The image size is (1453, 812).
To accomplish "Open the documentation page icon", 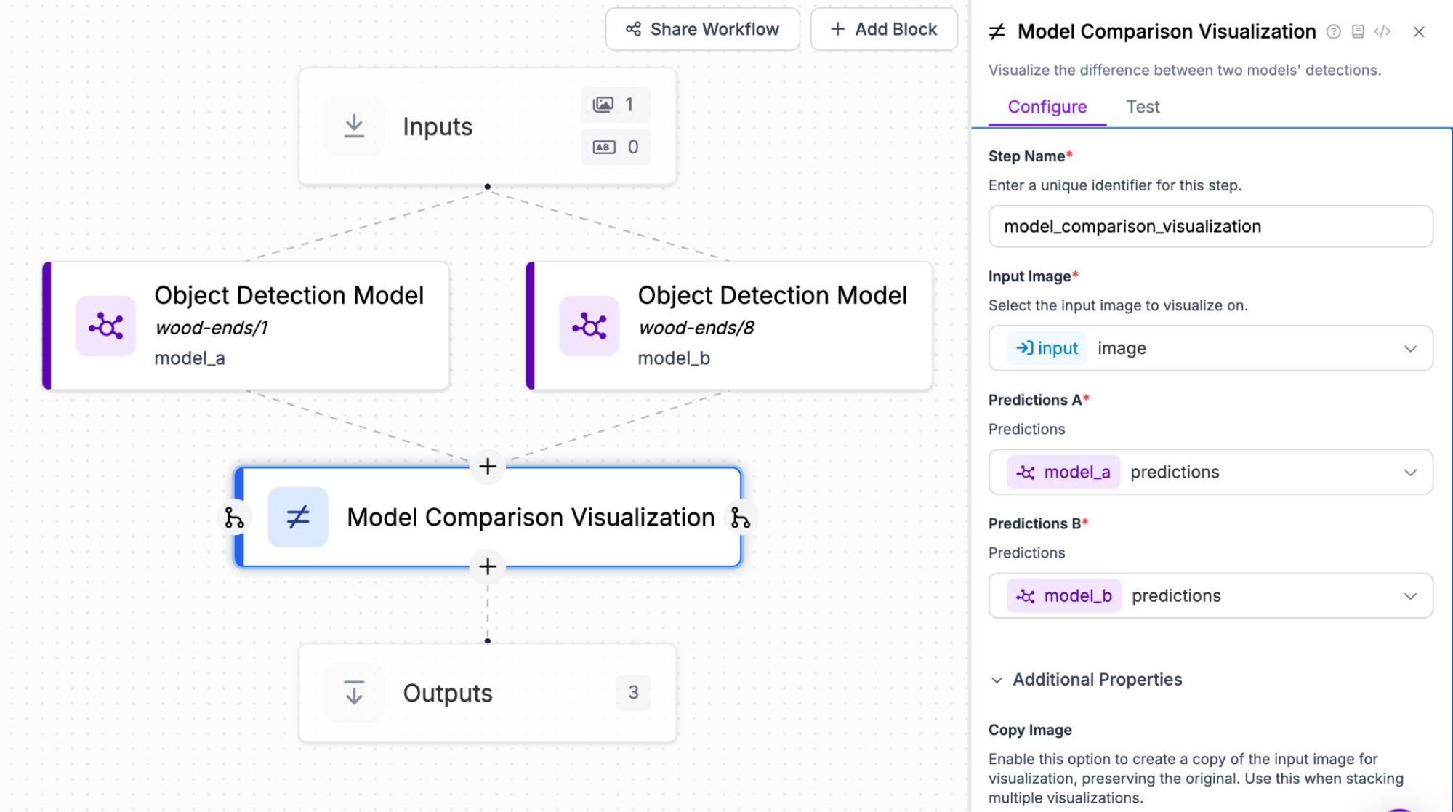I will click(x=1357, y=31).
